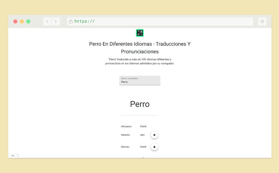279x173 pixels.
Task: Open the browser hamburger menu
Action: pos(262,21)
